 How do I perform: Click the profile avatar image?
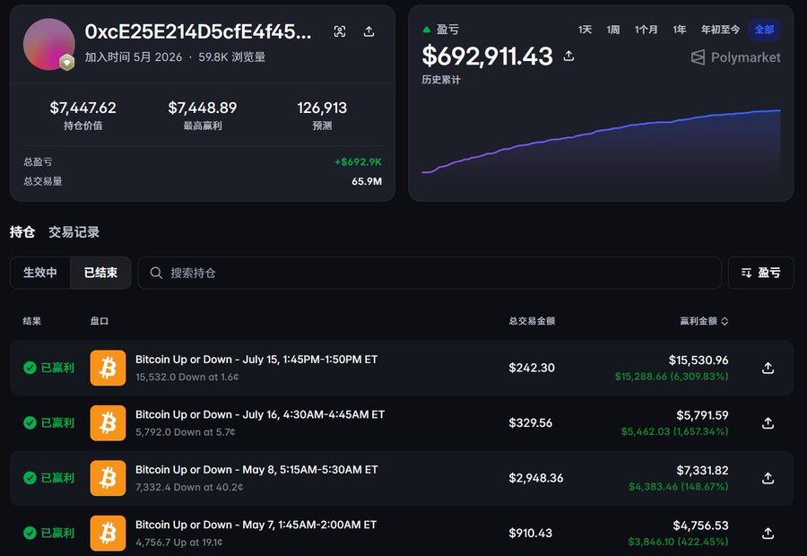[x=49, y=44]
